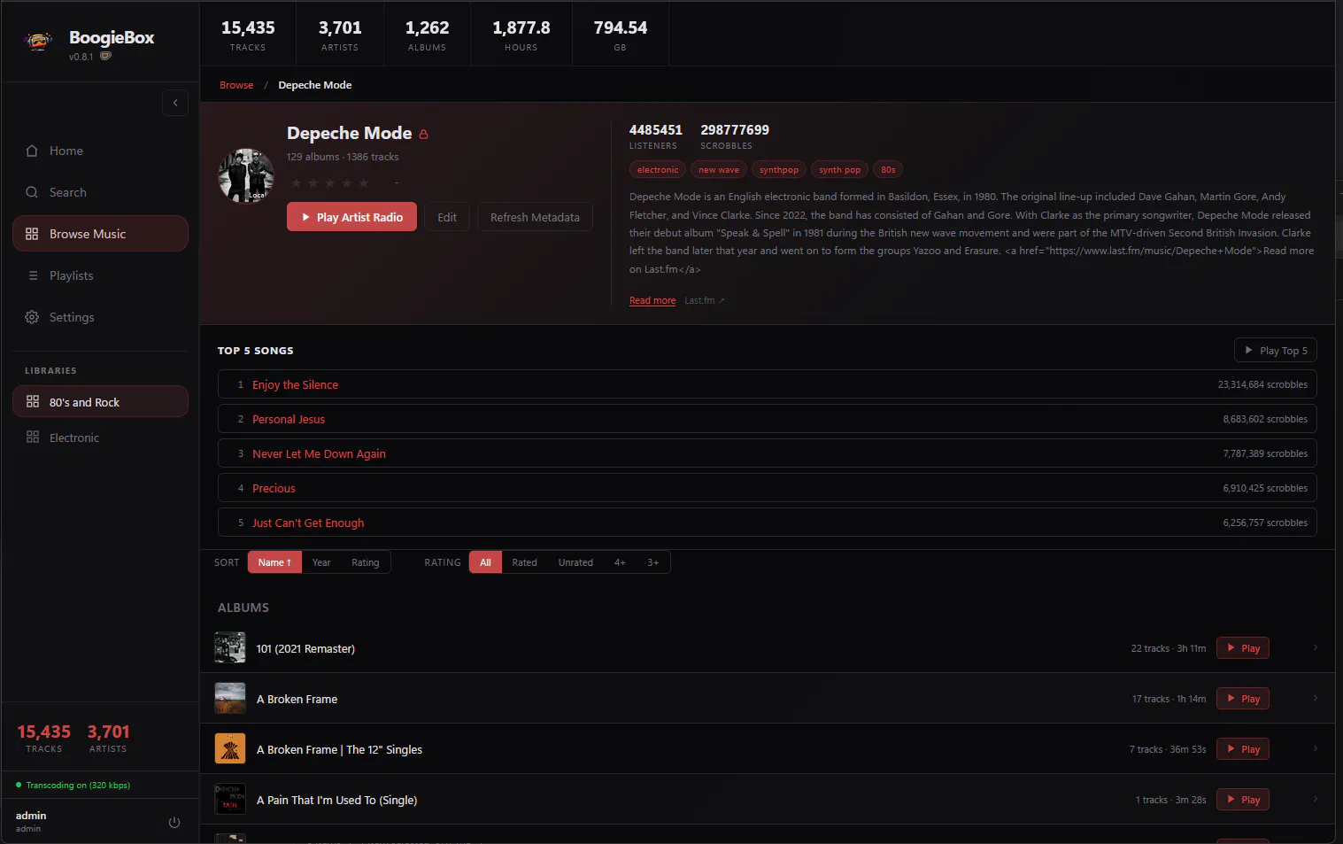
Task: Click the power logout icon beside admin
Action: (174, 822)
